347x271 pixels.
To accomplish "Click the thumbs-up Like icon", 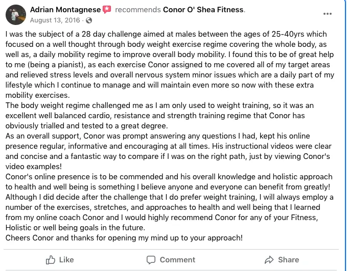I will click(x=51, y=260).
